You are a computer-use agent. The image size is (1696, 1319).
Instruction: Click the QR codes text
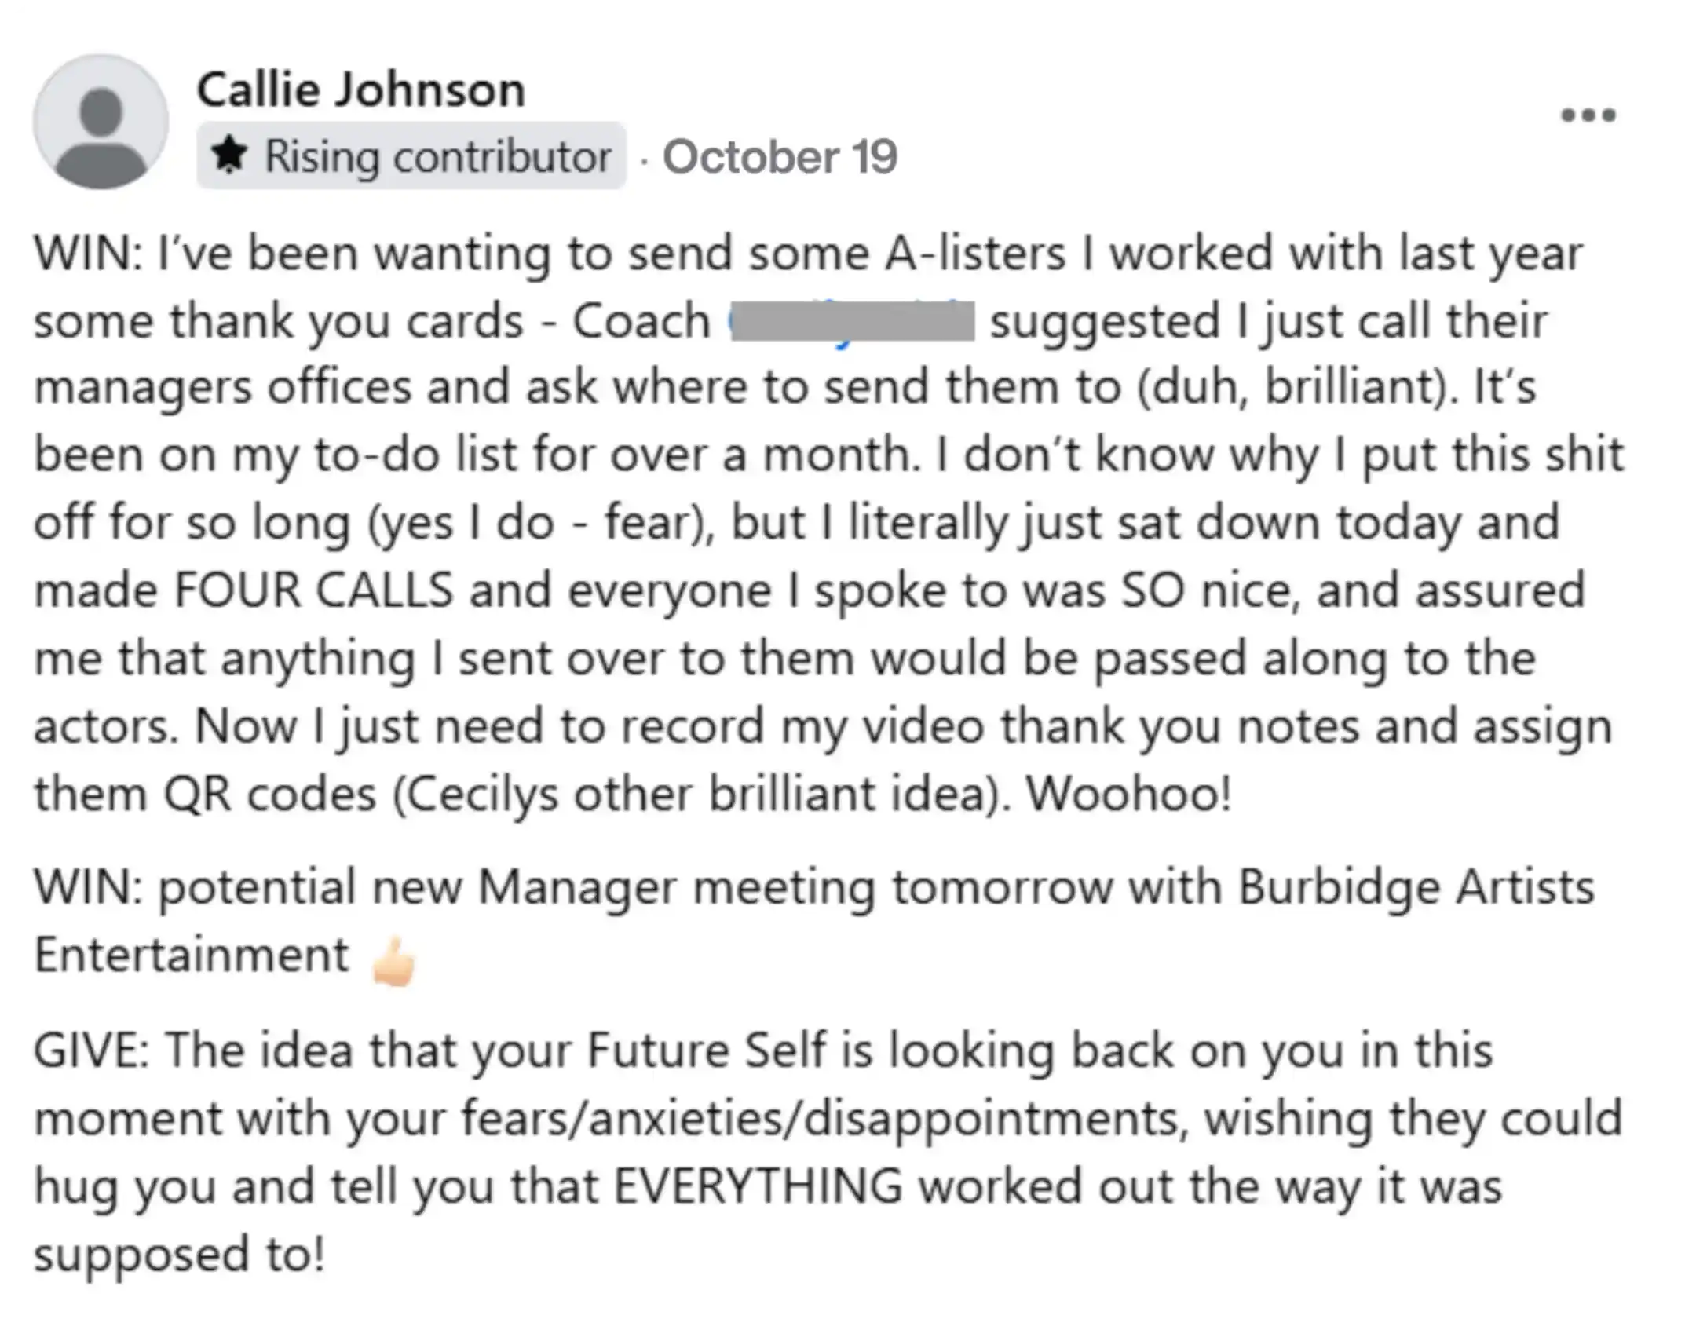coord(270,794)
